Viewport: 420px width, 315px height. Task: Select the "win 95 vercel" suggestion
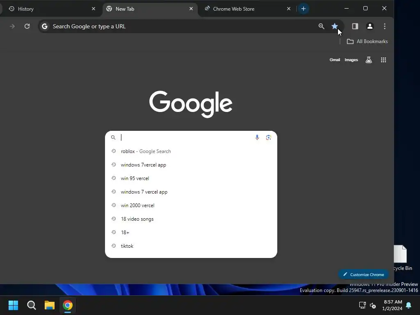pyautogui.click(x=191, y=178)
